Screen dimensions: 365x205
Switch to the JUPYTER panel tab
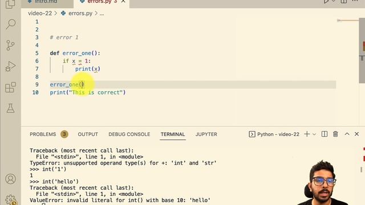coord(206,134)
